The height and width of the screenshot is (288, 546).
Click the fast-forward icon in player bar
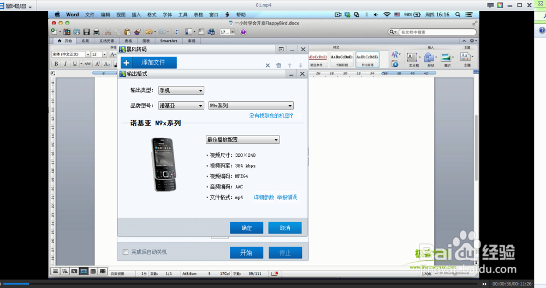pos(484,284)
